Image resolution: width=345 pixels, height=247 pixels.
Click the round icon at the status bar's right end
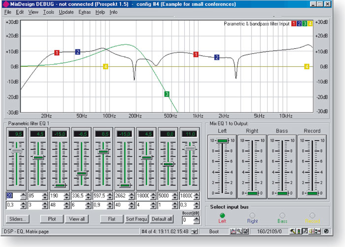pyautogui.click(x=326, y=231)
